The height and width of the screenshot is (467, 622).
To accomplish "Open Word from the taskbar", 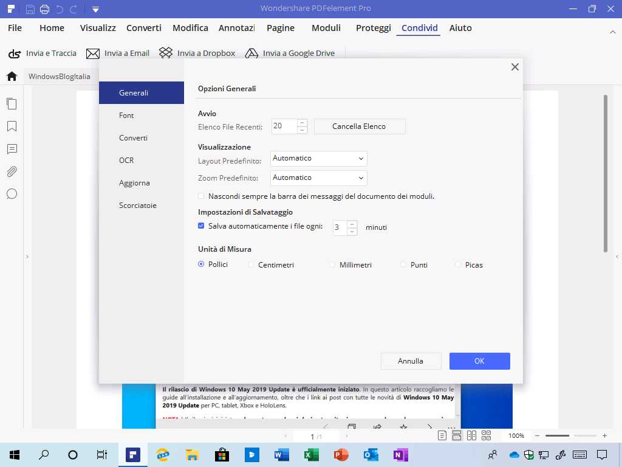I will click(x=281, y=455).
